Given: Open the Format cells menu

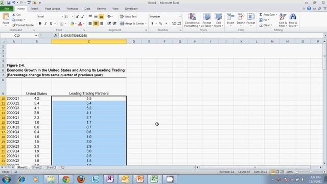Looking at the screenshot, I should click(x=251, y=20).
